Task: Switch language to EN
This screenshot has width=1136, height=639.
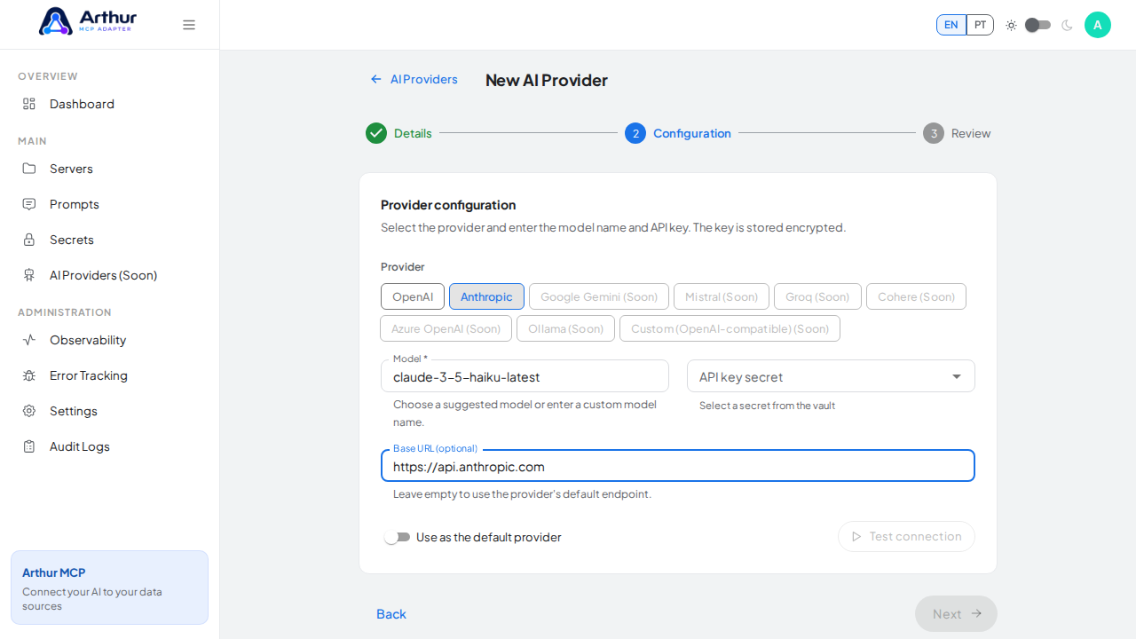Action: [x=951, y=25]
